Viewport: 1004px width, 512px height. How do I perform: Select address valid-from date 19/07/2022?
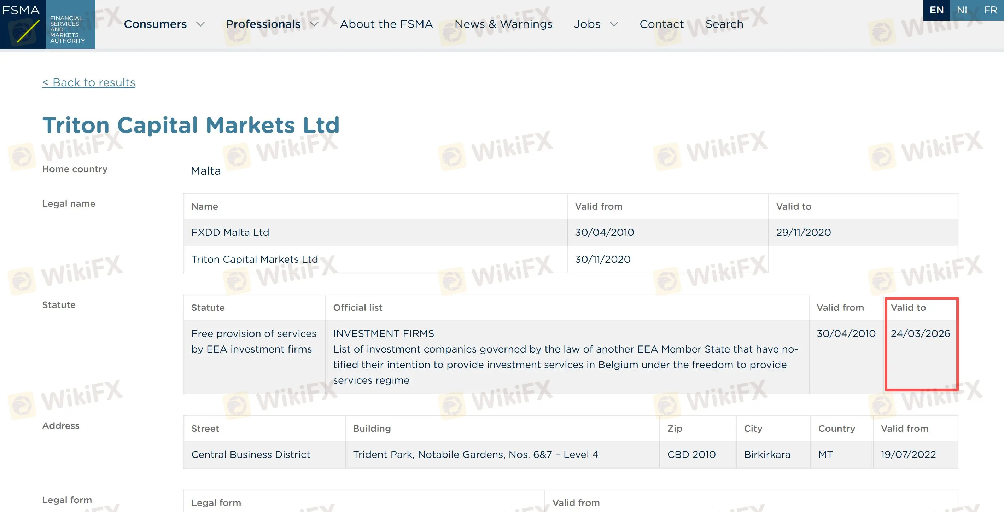point(908,454)
